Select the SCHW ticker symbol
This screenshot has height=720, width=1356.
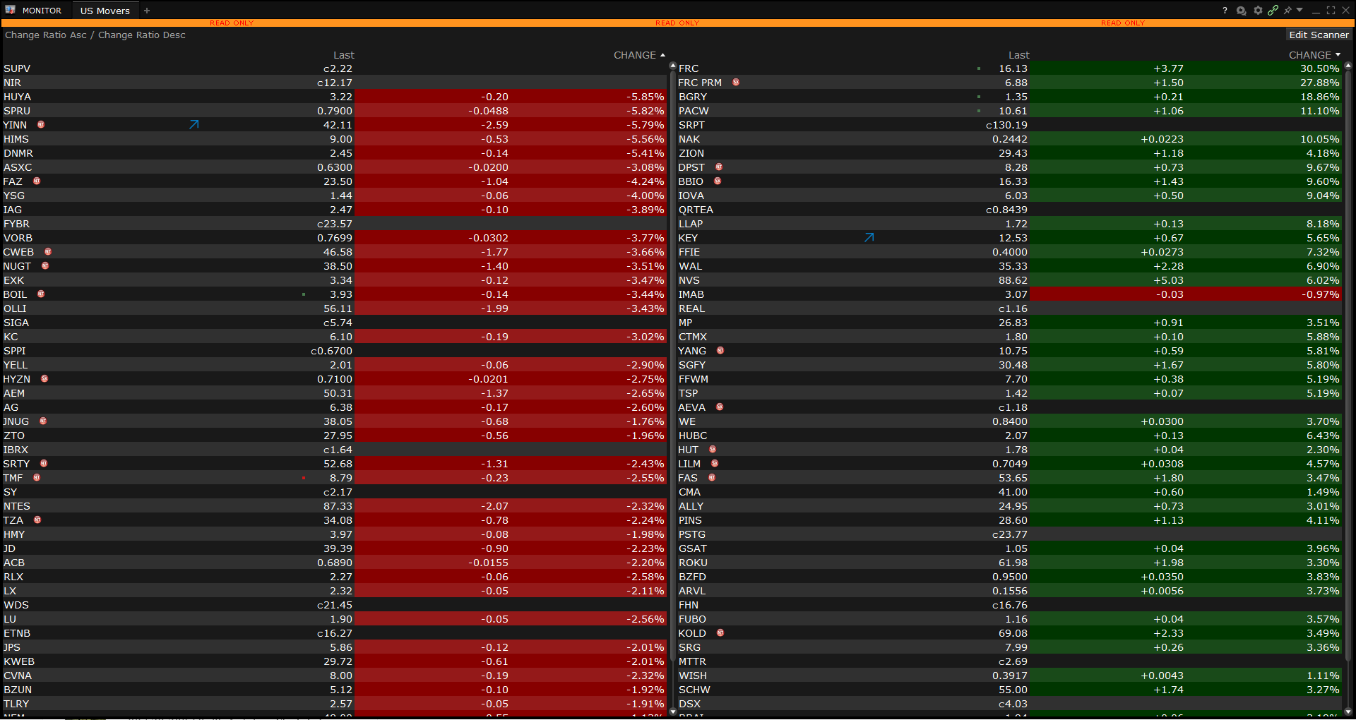(x=694, y=690)
